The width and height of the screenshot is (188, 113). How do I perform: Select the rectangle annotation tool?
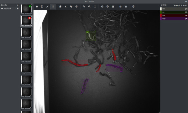click(x=42, y=7)
